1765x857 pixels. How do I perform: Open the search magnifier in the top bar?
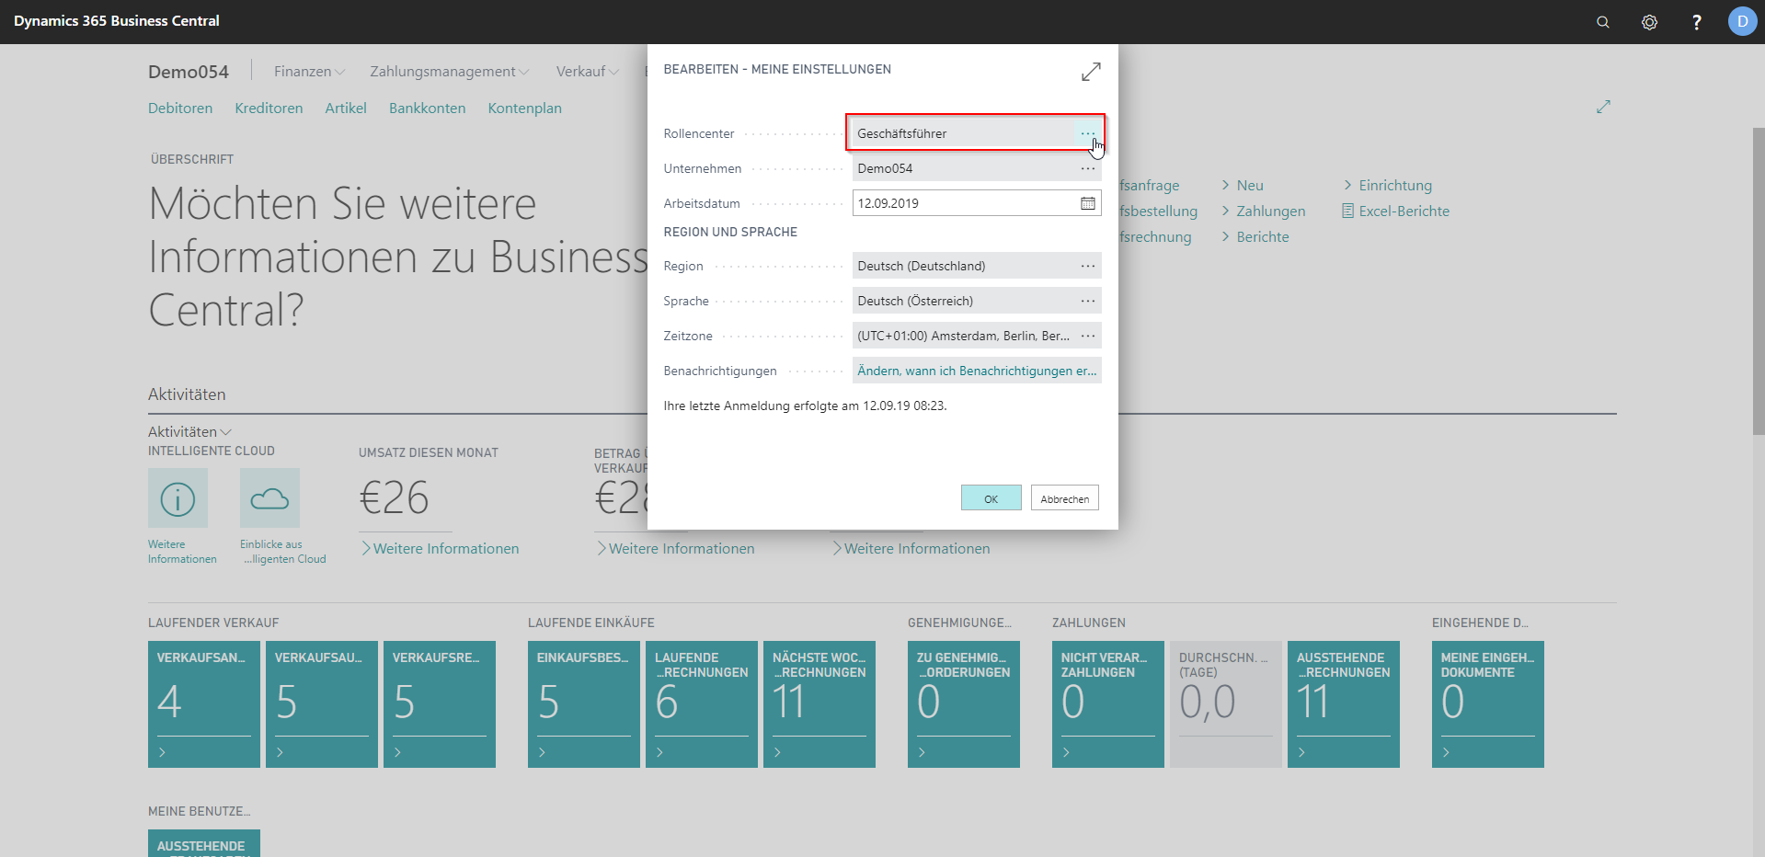pos(1602,22)
